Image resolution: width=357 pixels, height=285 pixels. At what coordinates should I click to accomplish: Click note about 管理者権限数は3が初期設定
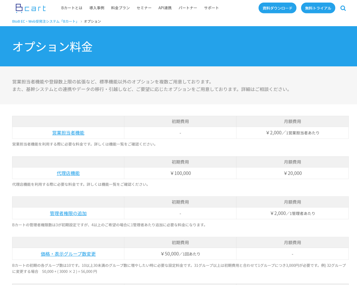coord(109,225)
